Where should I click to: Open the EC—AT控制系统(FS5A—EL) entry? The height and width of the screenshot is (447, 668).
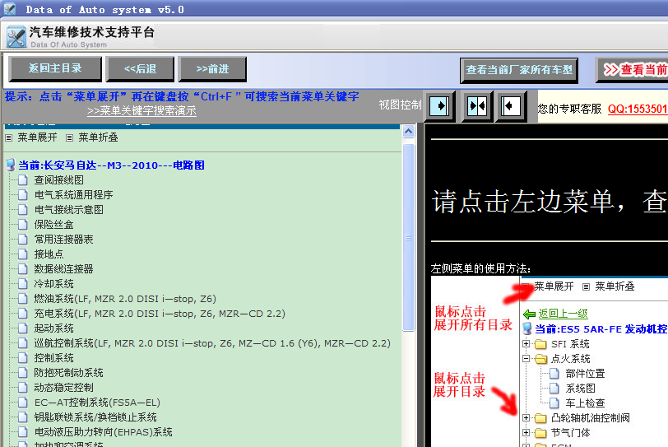pyautogui.click(x=97, y=403)
